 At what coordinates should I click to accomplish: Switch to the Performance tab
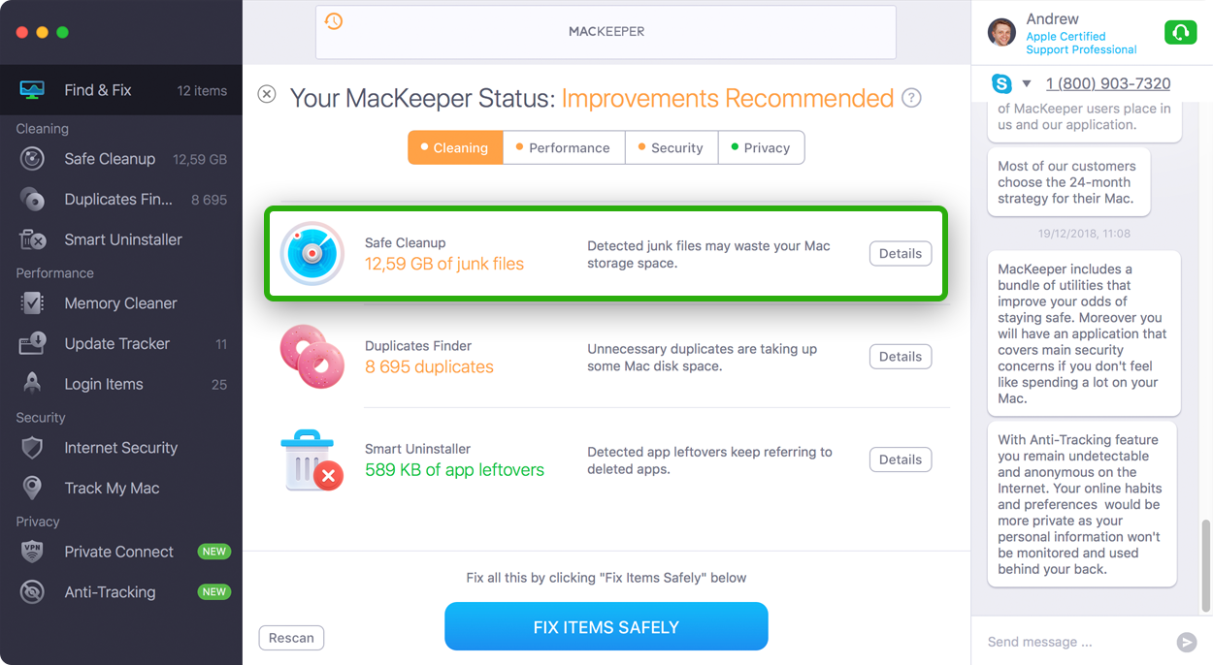point(564,147)
